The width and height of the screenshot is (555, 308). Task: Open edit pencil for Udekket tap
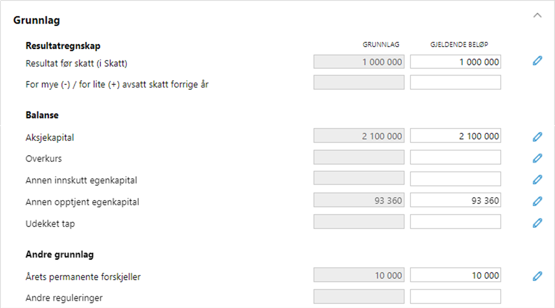pyautogui.click(x=537, y=223)
